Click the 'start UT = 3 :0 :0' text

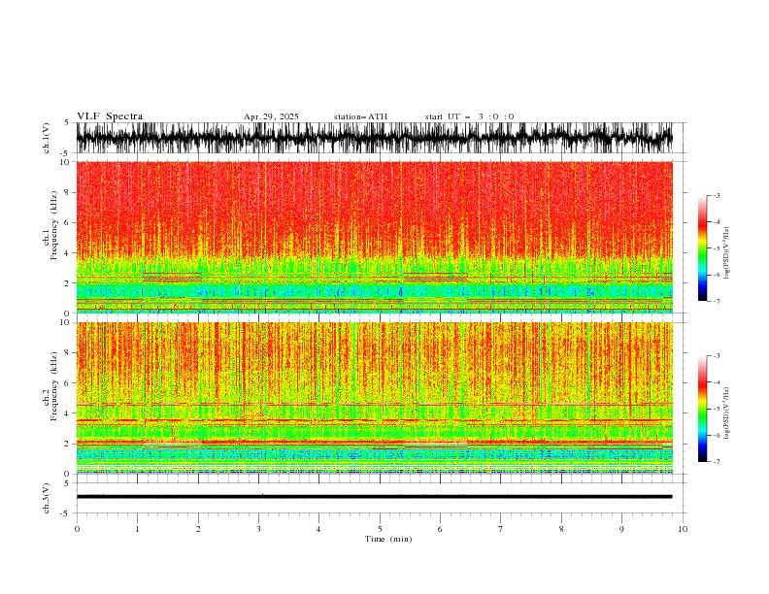pos(469,116)
